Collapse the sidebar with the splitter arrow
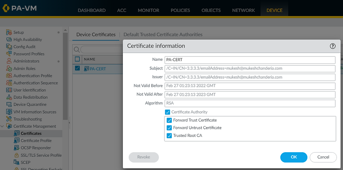 point(69,123)
